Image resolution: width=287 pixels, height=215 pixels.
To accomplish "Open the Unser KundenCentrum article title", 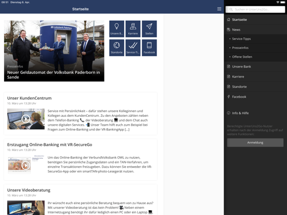I will click(29, 98).
